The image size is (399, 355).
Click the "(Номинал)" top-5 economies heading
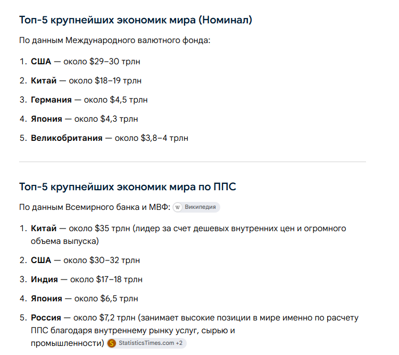tap(136, 20)
